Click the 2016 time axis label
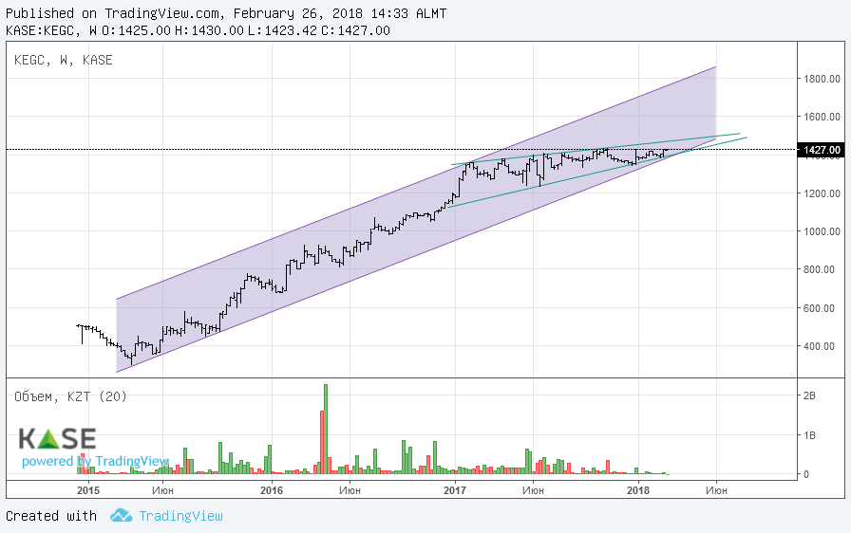 click(x=272, y=490)
